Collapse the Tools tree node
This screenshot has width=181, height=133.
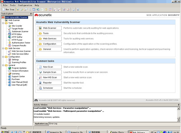click(3, 23)
